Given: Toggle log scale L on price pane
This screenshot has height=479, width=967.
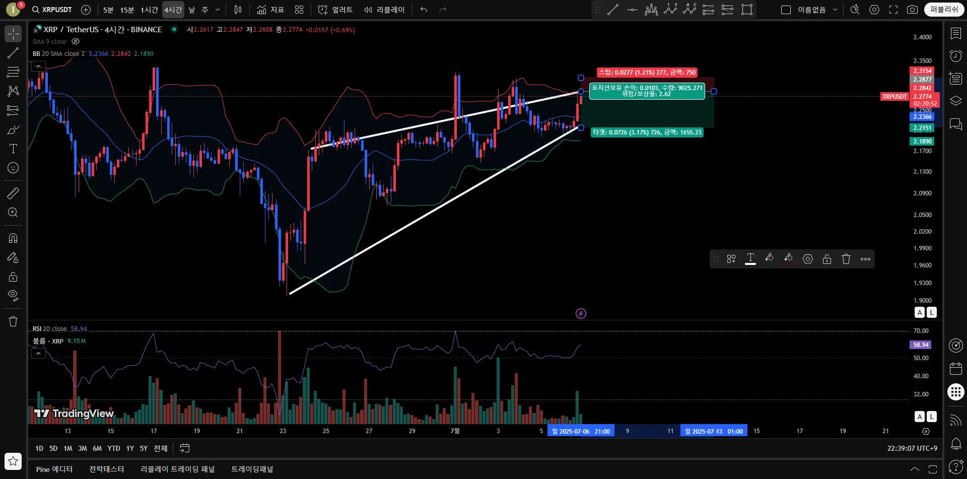Looking at the screenshot, I should (931, 312).
